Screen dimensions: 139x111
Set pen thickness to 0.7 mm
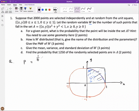pyautogui.click(x=83, y=10)
